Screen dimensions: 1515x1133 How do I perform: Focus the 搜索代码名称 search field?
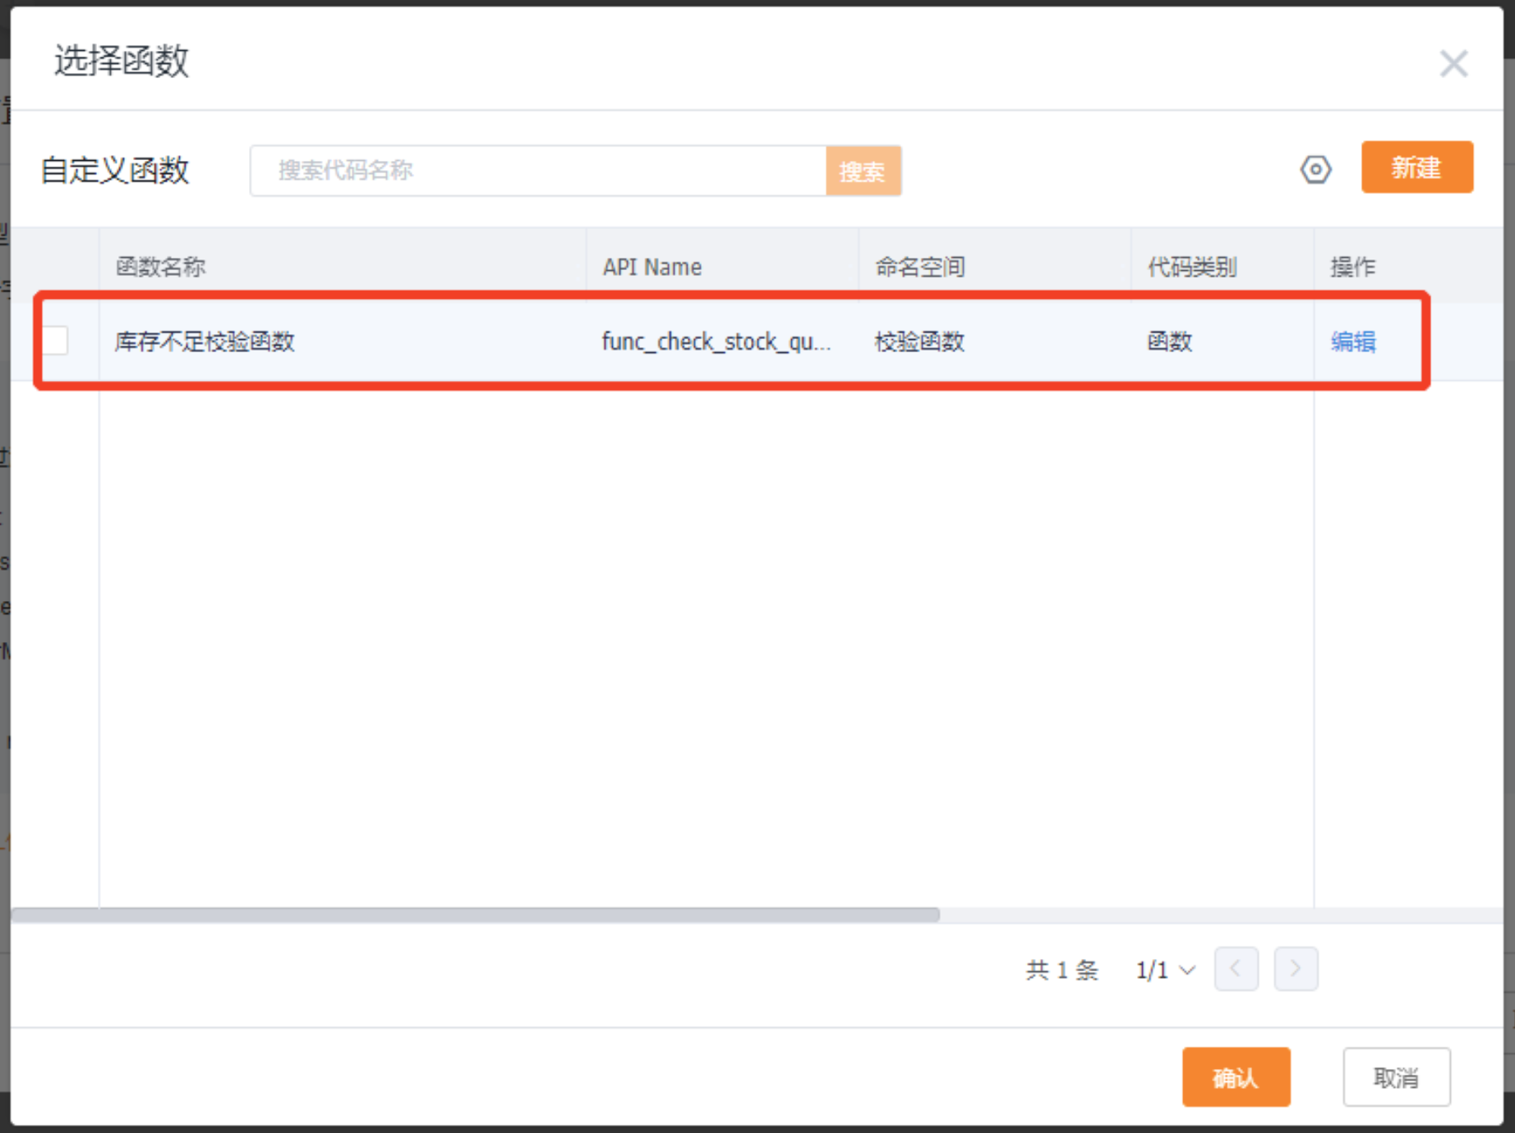(x=538, y=171)
